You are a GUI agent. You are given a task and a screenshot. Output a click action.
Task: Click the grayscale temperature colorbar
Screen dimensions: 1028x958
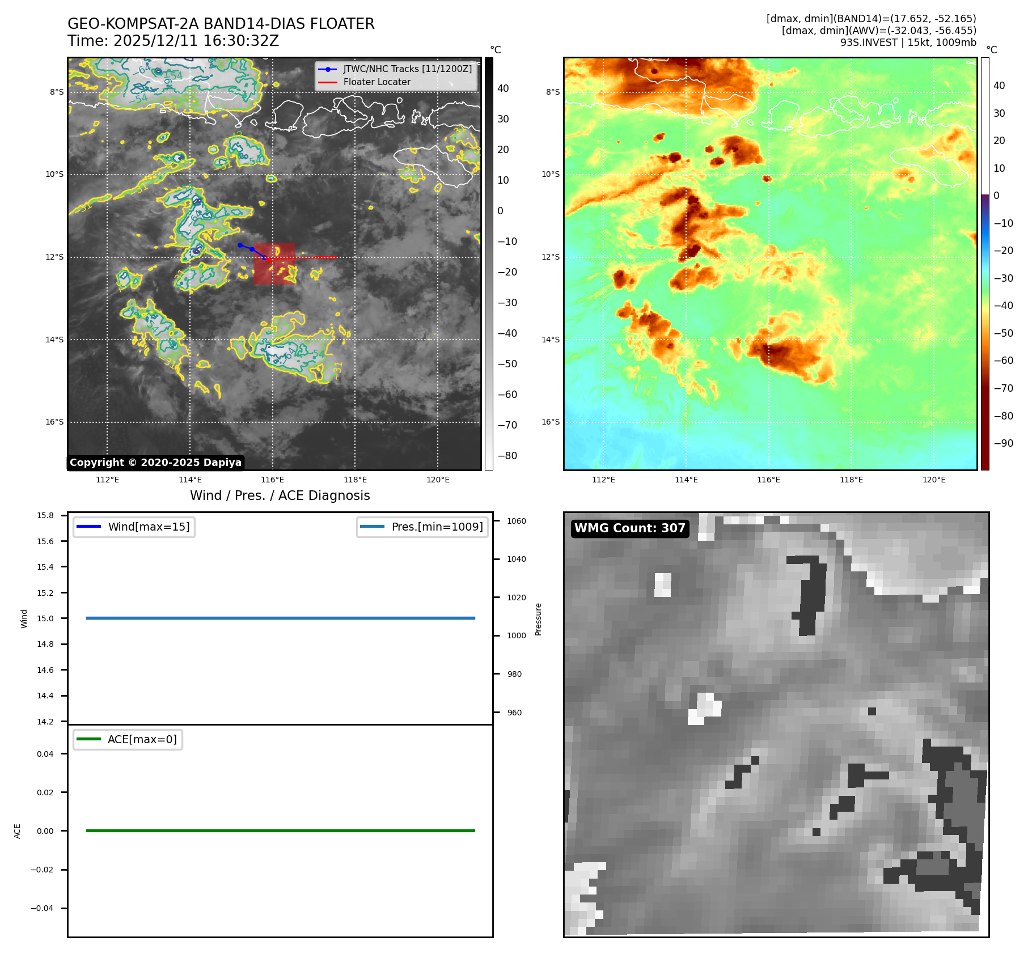point(489,264)
